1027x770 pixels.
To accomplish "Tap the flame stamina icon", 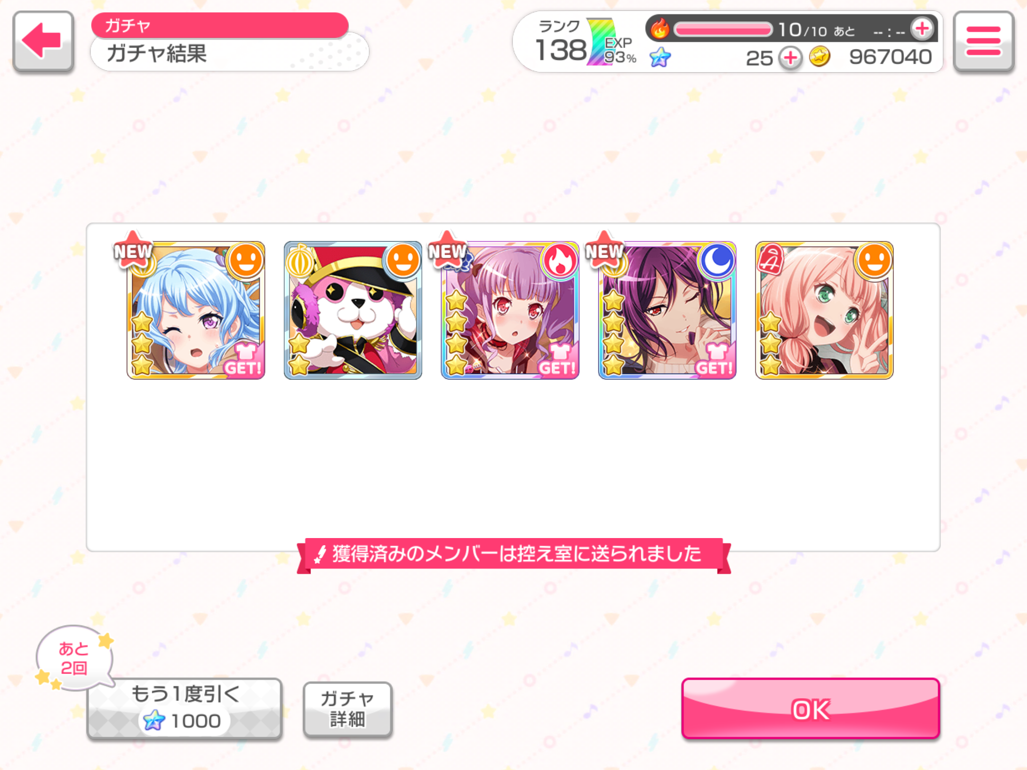I will (660, 29).
